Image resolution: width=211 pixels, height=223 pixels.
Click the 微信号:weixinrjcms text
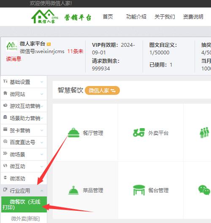[x=42, y=51]
